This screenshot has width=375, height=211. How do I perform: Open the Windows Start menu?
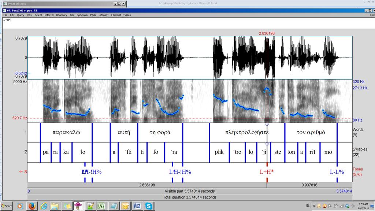tap(7, 206)
